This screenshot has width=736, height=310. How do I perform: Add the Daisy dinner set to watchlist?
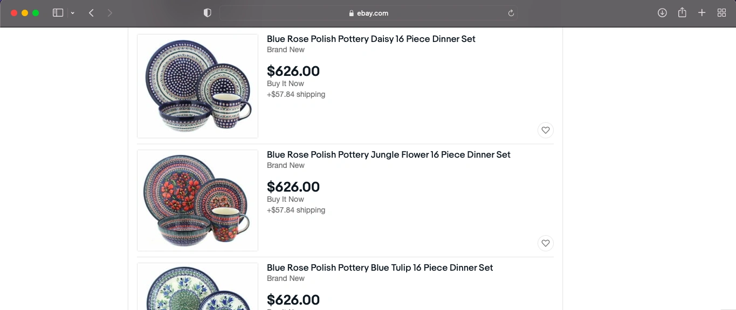click(x=546, y=130)
